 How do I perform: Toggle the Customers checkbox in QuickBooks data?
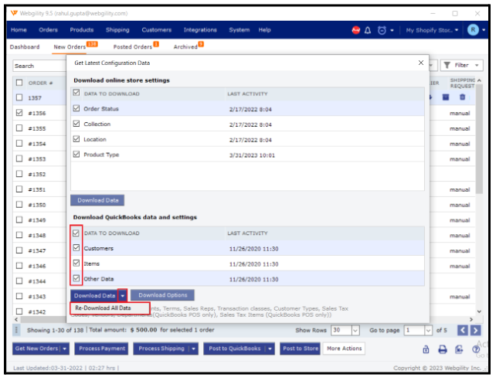pos(76,248)
